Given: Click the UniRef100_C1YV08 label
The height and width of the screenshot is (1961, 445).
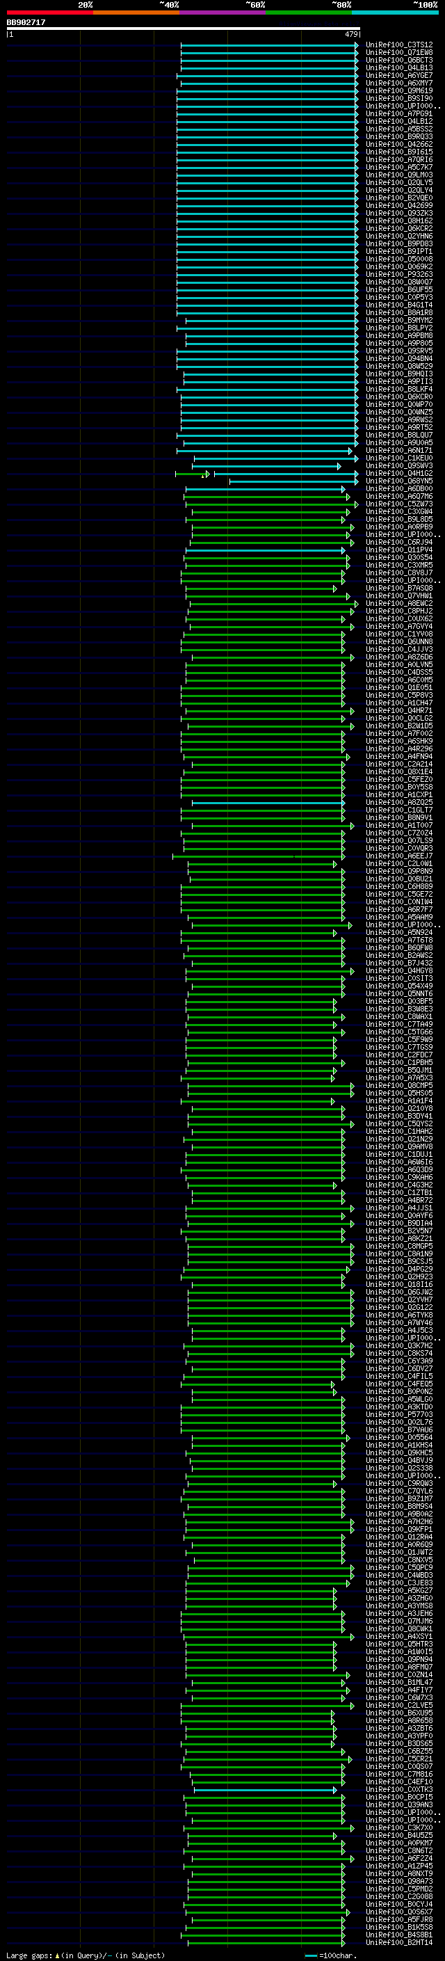Looking at the screenshot, I should [399, 634].
